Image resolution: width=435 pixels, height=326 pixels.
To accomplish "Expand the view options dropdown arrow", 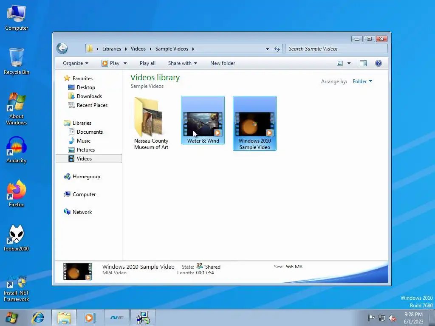I will point(349,63).
